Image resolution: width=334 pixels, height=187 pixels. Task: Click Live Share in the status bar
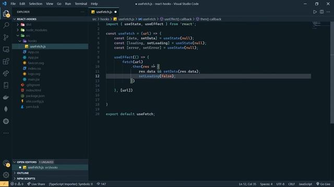[x=36, y=184]
